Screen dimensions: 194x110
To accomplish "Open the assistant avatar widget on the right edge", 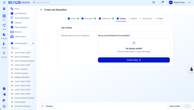I will pos(191,69).
